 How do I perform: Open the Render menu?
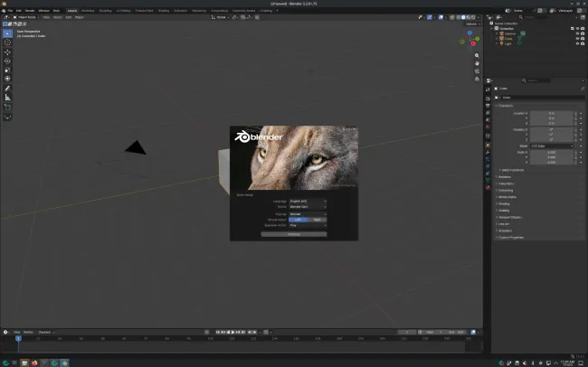30,11
